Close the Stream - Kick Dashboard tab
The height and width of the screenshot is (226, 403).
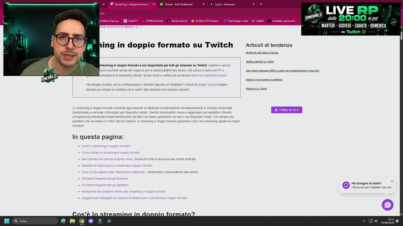(203, 4)
